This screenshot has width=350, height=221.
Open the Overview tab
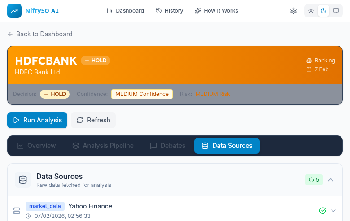pyautogui.click(x=36, y=146)
